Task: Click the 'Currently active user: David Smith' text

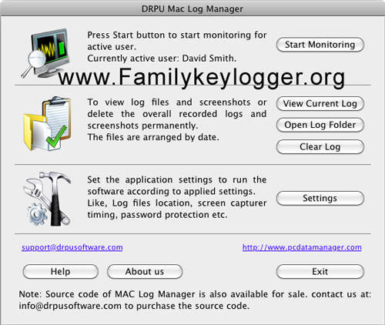Action: point(162,59)
